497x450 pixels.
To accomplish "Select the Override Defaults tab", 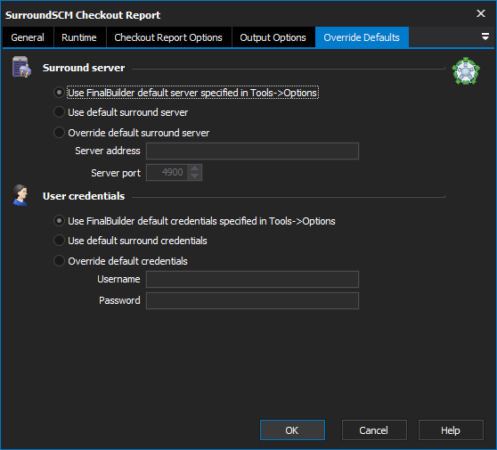I will tap(362, 37).
